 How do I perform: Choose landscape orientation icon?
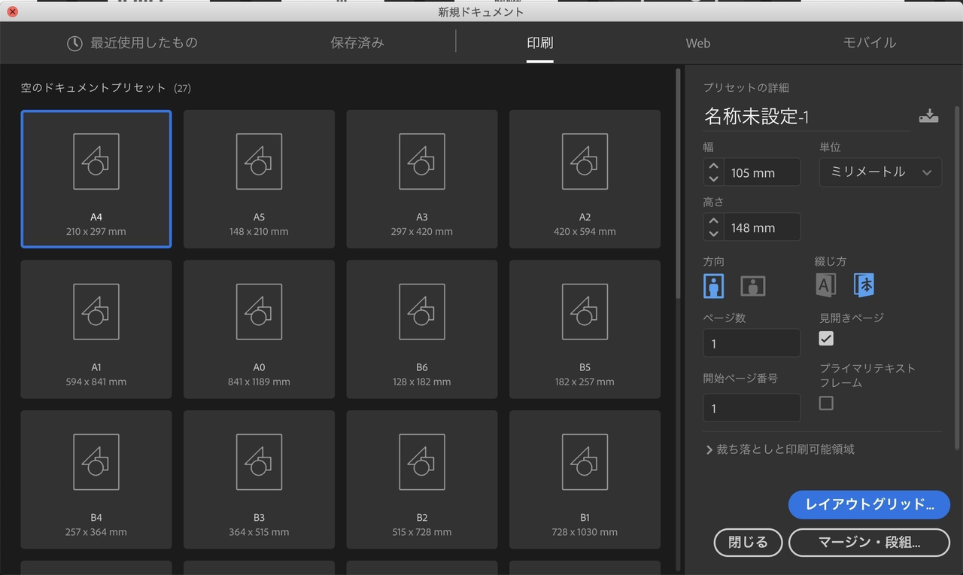(753, 286)
